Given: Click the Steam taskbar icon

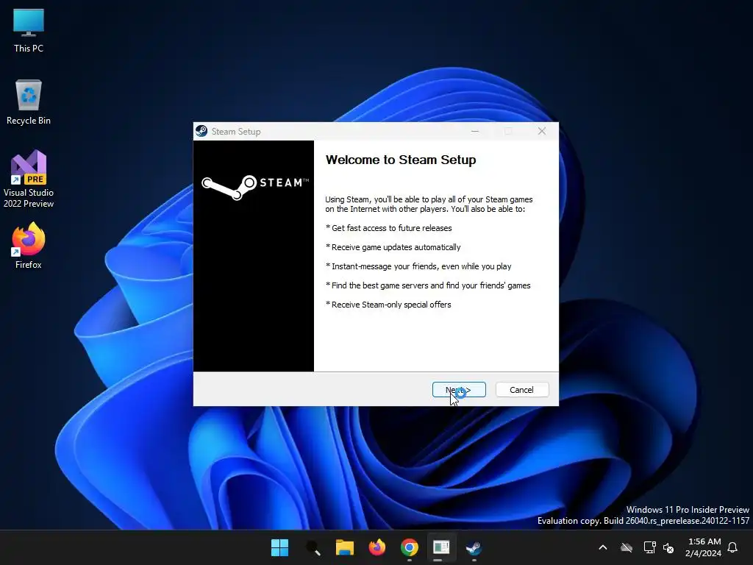Looking at the screenshot, I should 474,547.
